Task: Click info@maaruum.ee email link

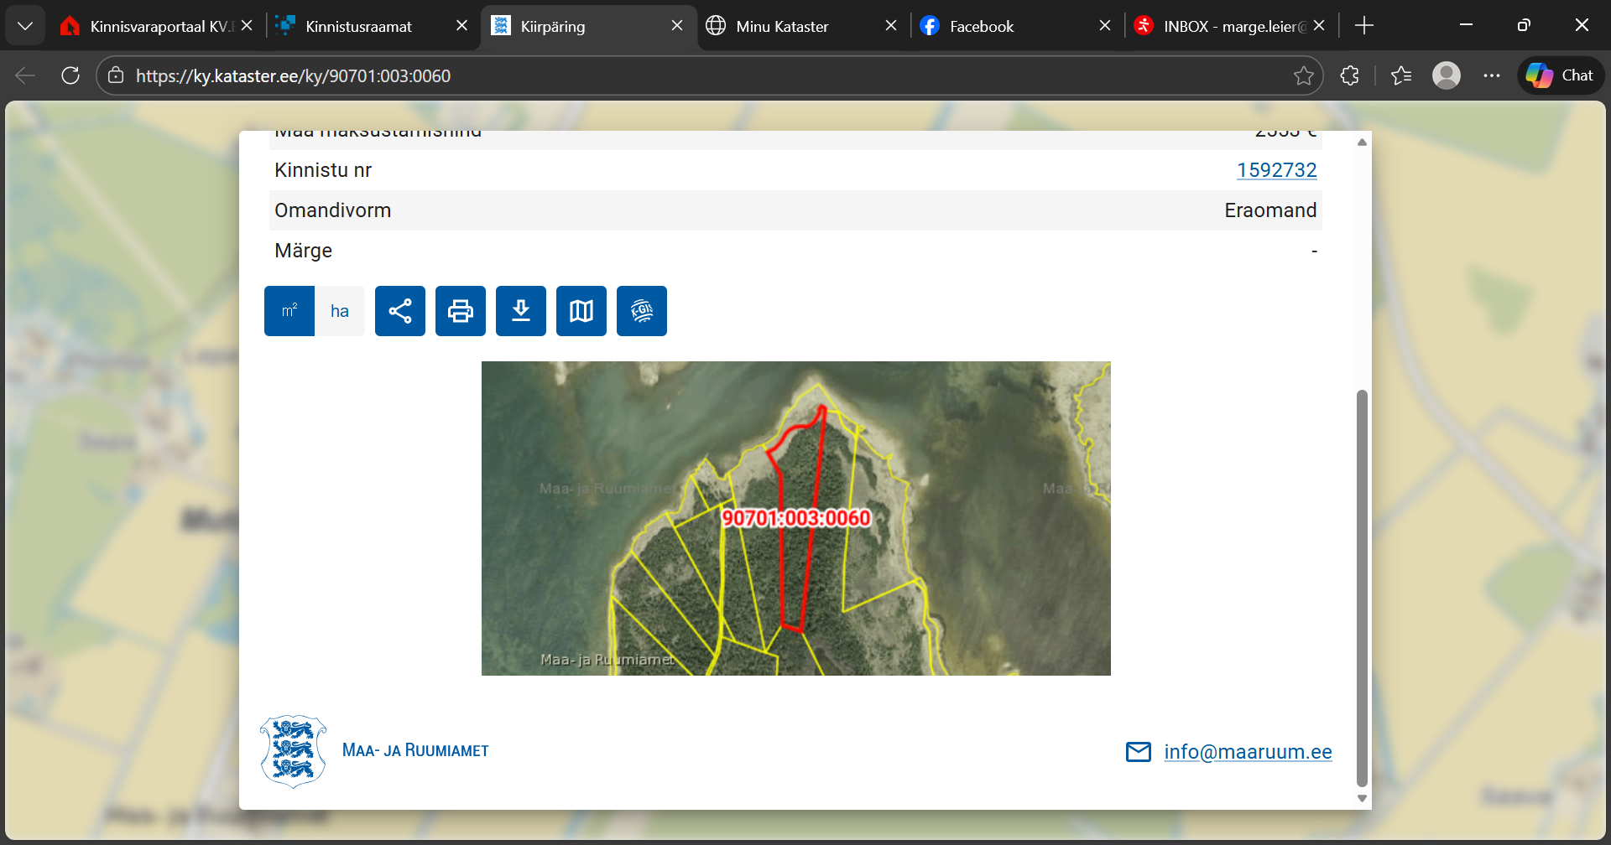Action: pos(1247,752)
